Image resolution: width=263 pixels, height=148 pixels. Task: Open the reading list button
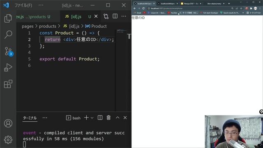(254, 13)
